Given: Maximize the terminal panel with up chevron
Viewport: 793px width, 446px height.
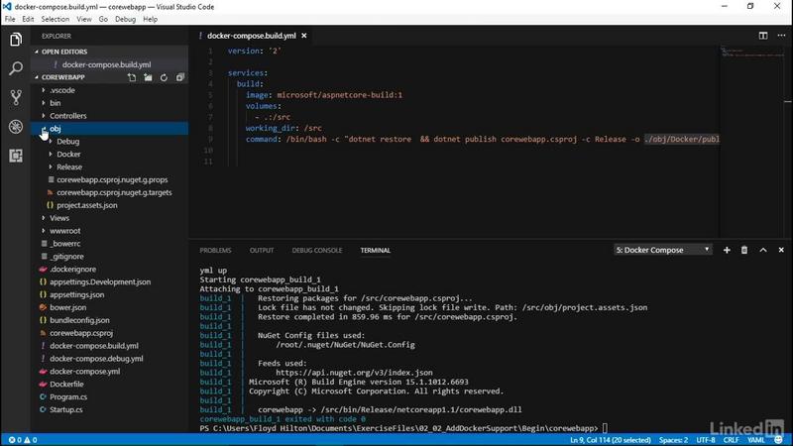Looking at the screenshot, I should 763,250.
